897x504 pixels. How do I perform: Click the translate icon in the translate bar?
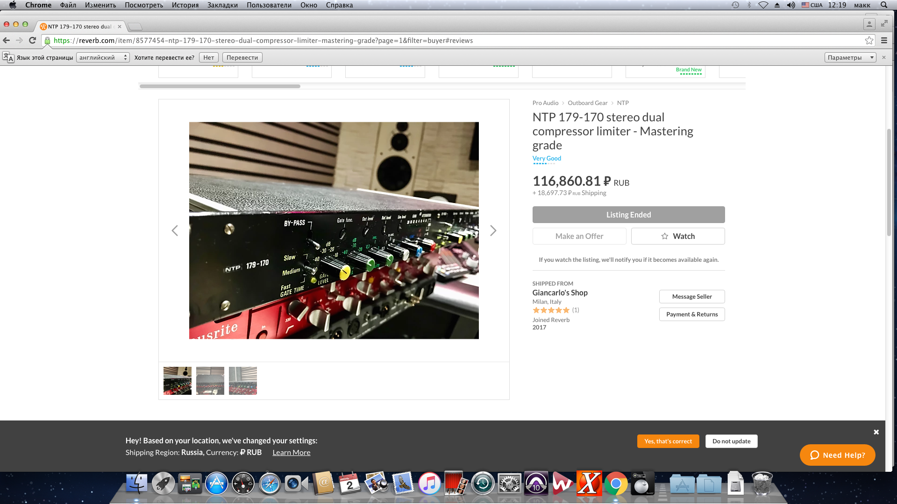pyautogui.click(x=8, y=57)
